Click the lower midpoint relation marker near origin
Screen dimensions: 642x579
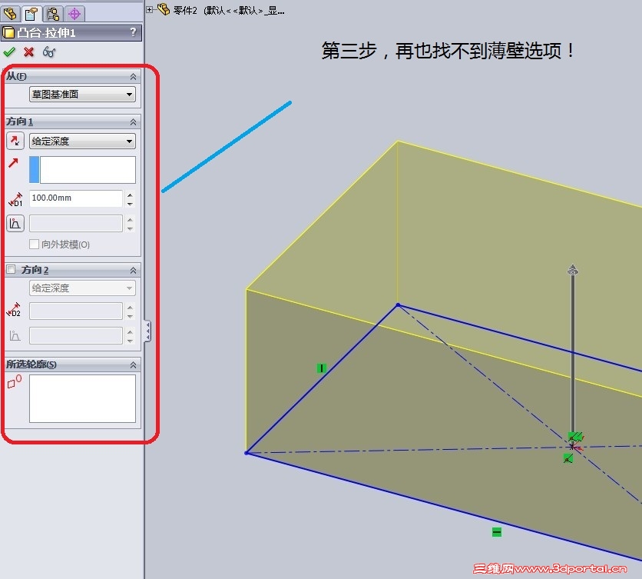pos(568,458)
